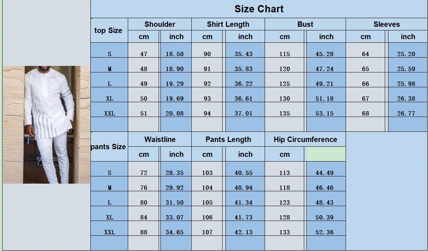Viewport: 428px width, 251px height.
Task: Click the hip value 52.36 cell
Action: [326, 229]
